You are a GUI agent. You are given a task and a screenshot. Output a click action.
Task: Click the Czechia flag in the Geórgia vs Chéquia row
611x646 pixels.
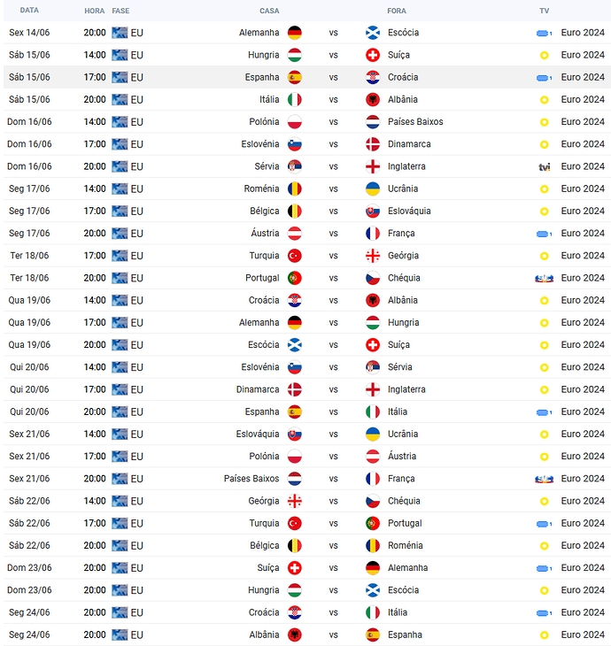(x=373, y=501)
